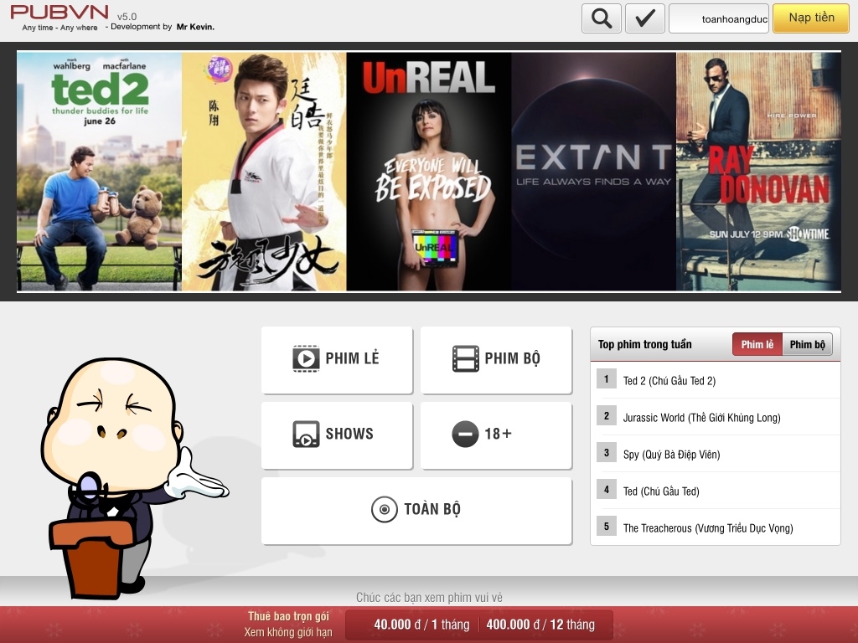Screen dimensions: 858x643
Task: Select the 400.000 đ / 12 tháng plan
Action: [x=540, y=625]
